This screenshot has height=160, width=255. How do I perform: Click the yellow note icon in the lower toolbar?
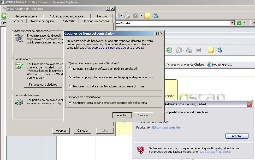pyautogui.click(x=211, y=50)
